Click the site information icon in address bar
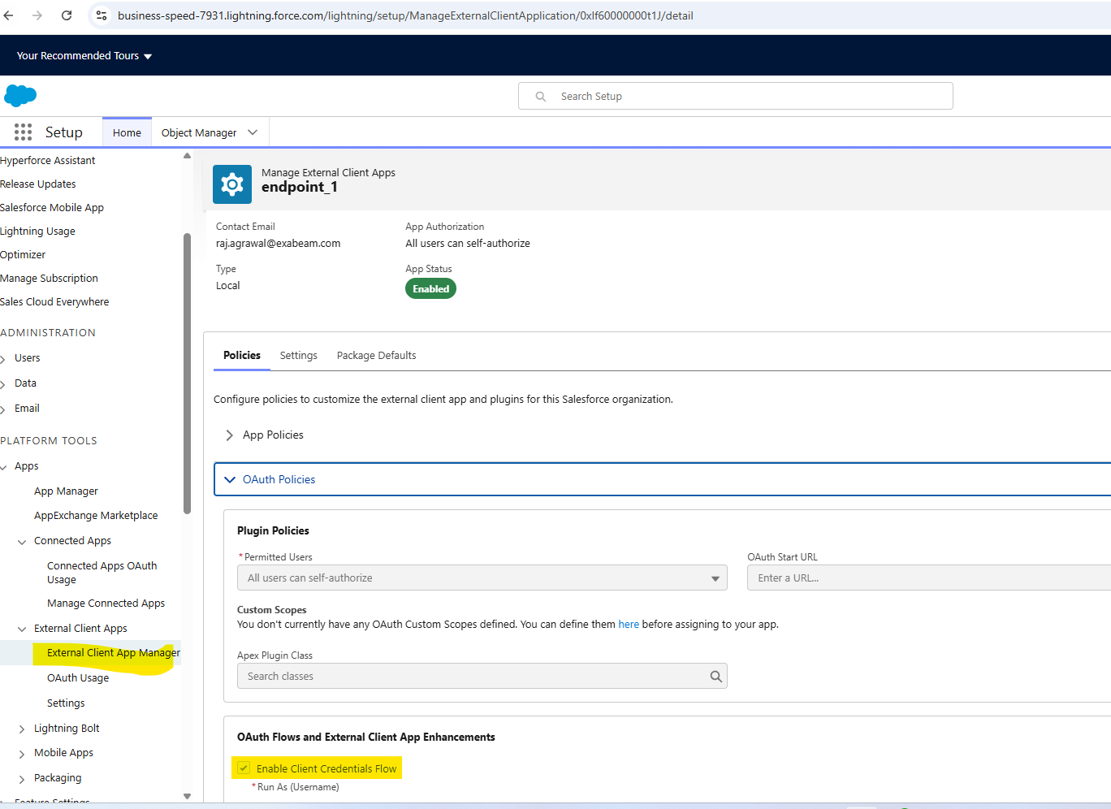Viewport: 1111px width, 809px height. (102, 15)
